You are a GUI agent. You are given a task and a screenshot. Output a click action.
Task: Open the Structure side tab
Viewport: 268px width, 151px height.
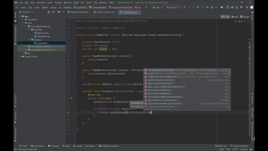15,101
